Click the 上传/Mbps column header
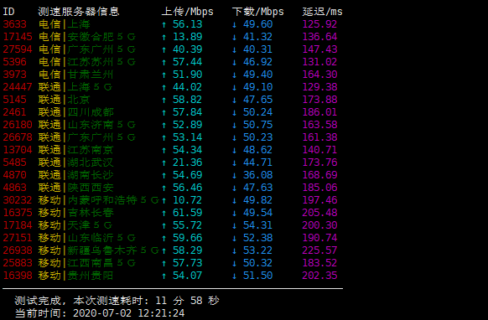 [x=187, y=12]
